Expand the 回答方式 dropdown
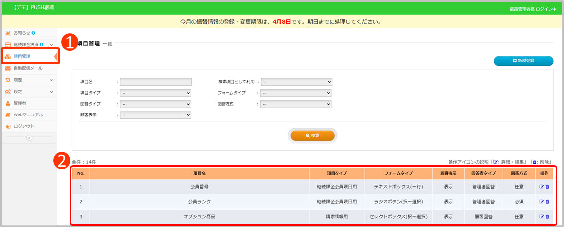Screen dimensions: 564x227 pos(296,104)
